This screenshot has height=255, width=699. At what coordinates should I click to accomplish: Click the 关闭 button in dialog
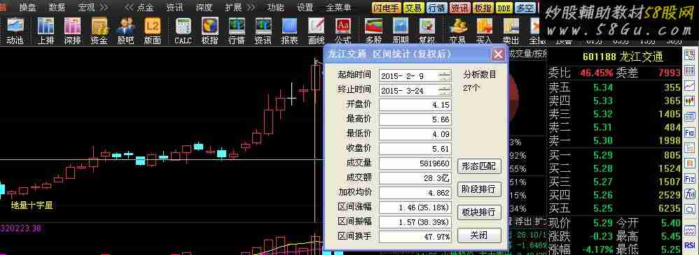[479, 235]
